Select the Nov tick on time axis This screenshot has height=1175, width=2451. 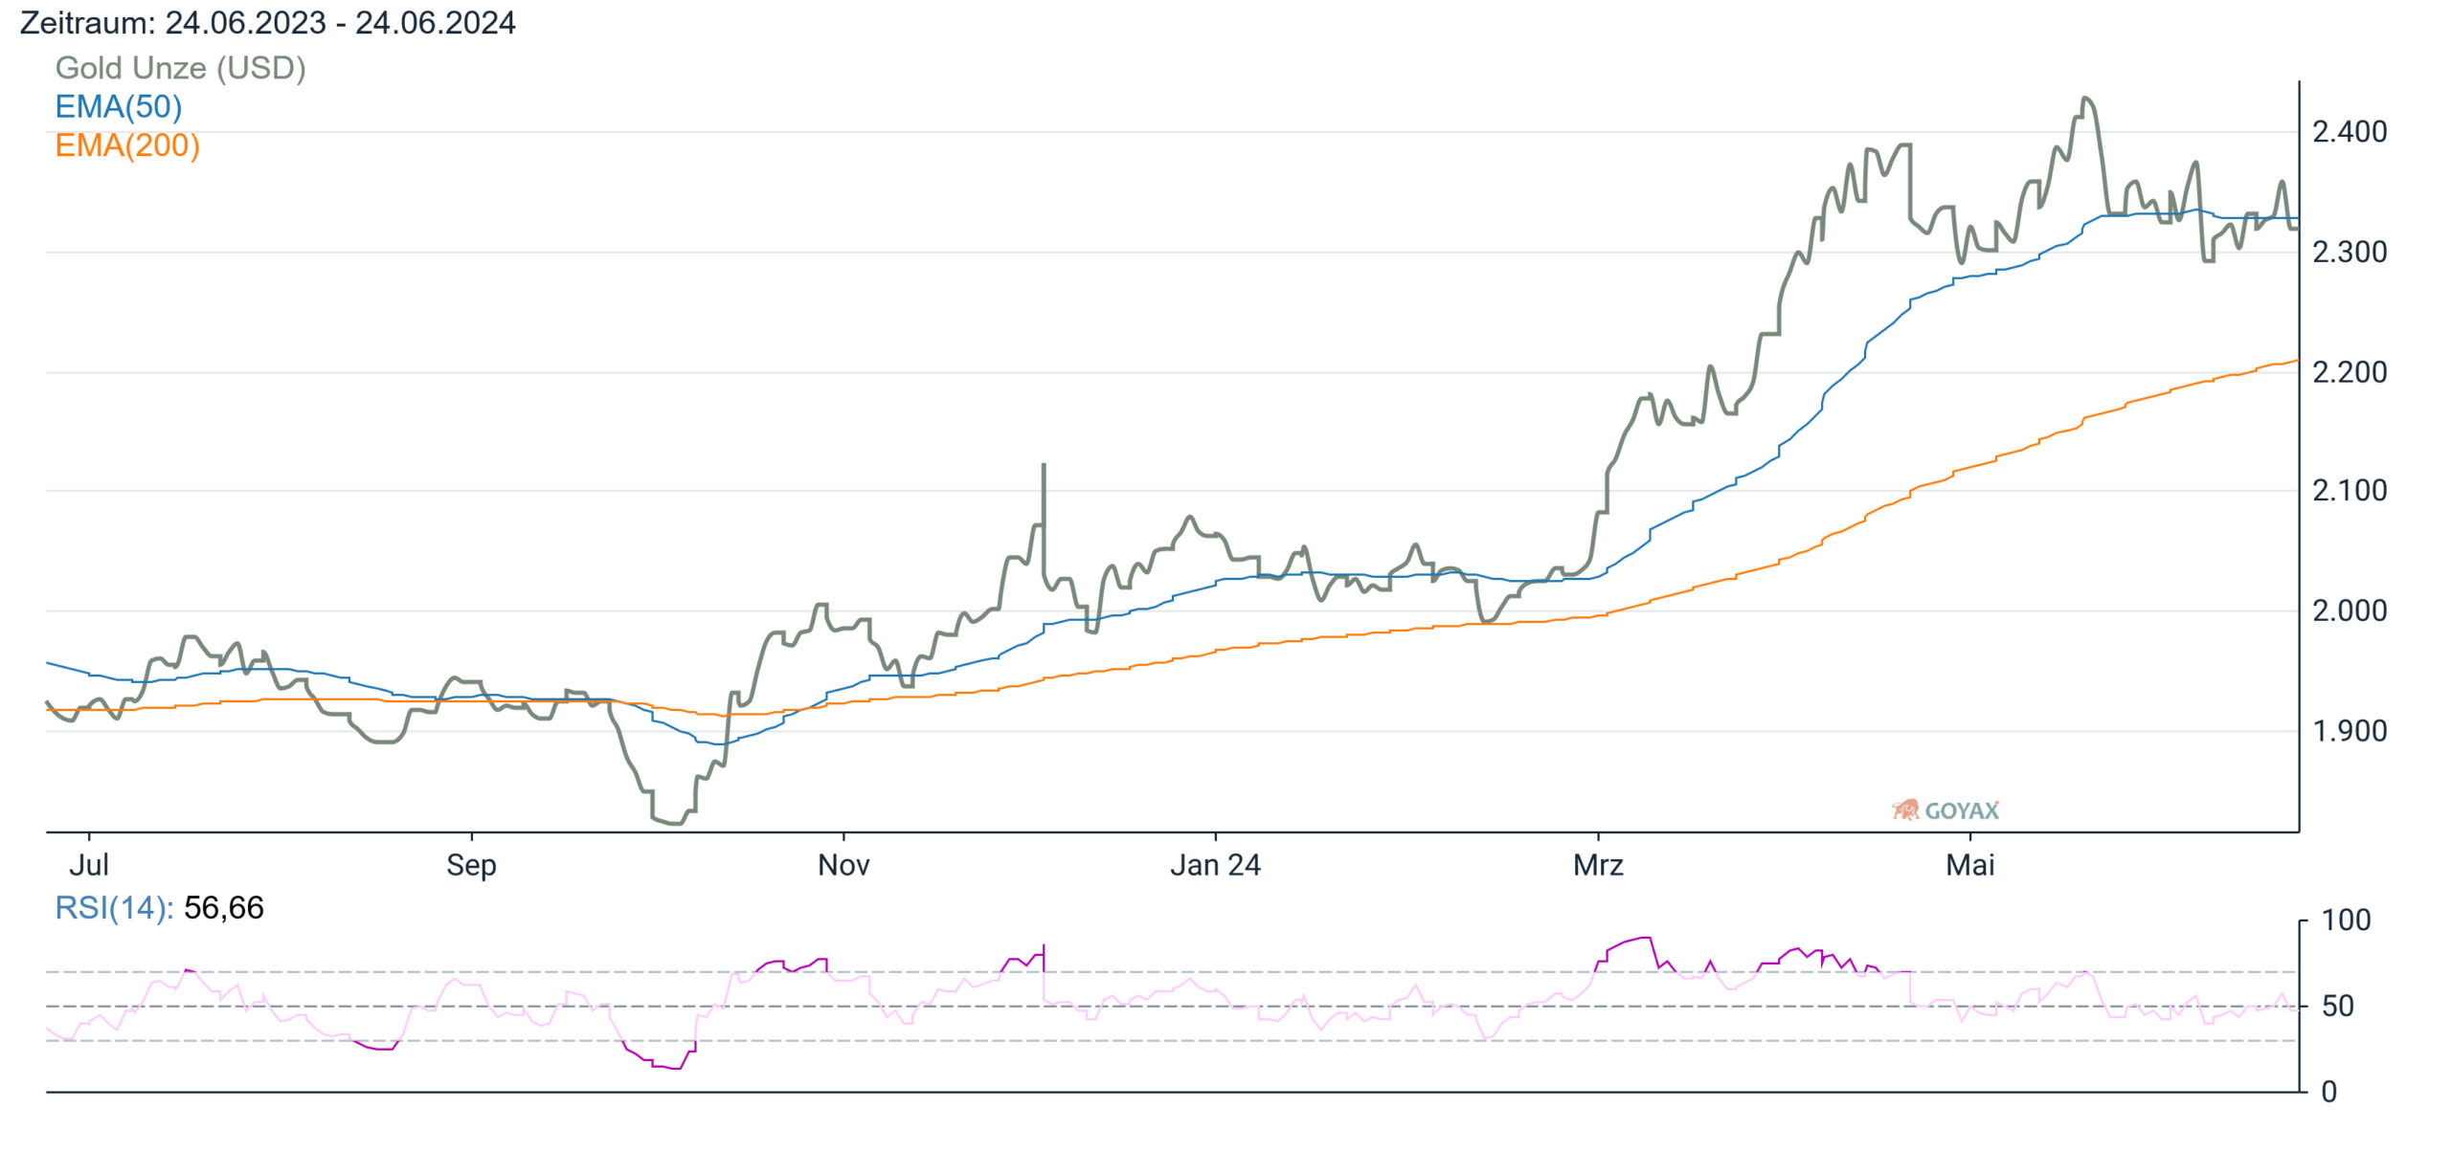pyautogui.click(x=843, y=865)
